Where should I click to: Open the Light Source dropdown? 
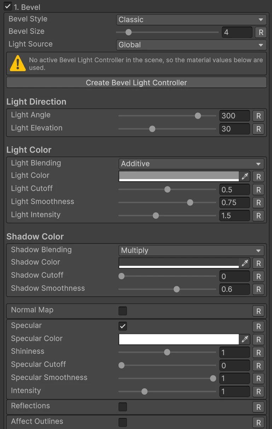click(191, 45)
